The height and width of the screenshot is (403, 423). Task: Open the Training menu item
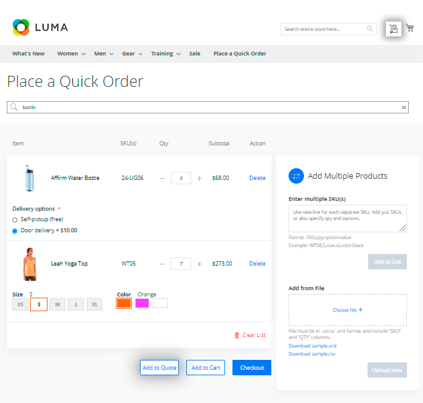[162, 54]
